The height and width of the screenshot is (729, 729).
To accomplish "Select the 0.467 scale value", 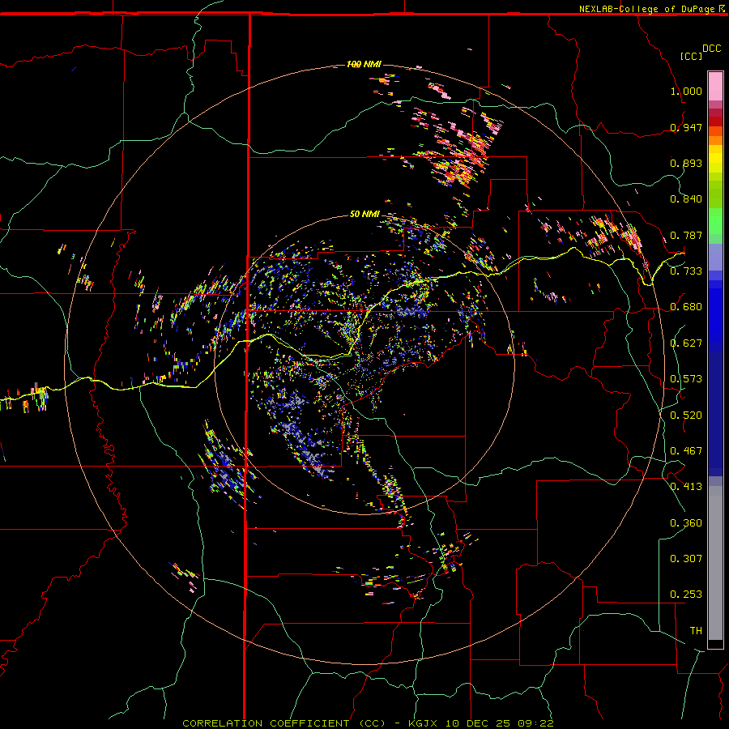I will pyautogui.click(x=686, y=451).
